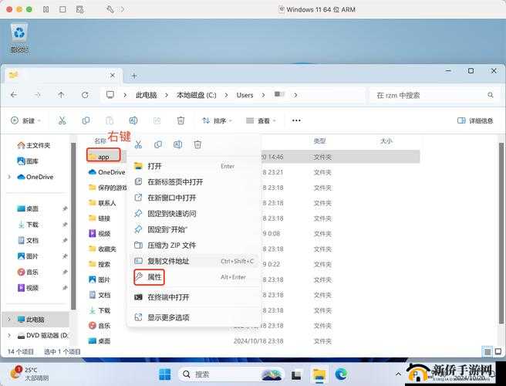Click the 类型 column header

(319, 141)
